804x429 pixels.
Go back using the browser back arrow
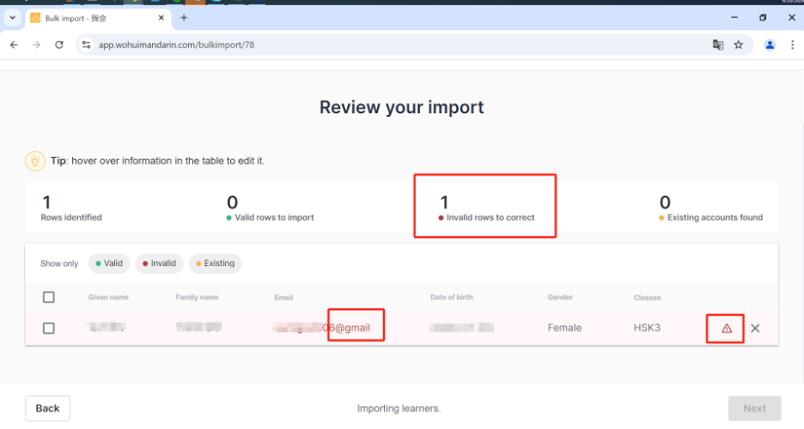(15, 45)
